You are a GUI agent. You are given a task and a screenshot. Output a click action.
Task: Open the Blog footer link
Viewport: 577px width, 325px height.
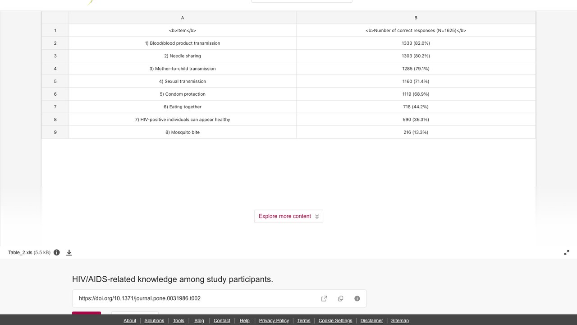(x=199, y=320)
